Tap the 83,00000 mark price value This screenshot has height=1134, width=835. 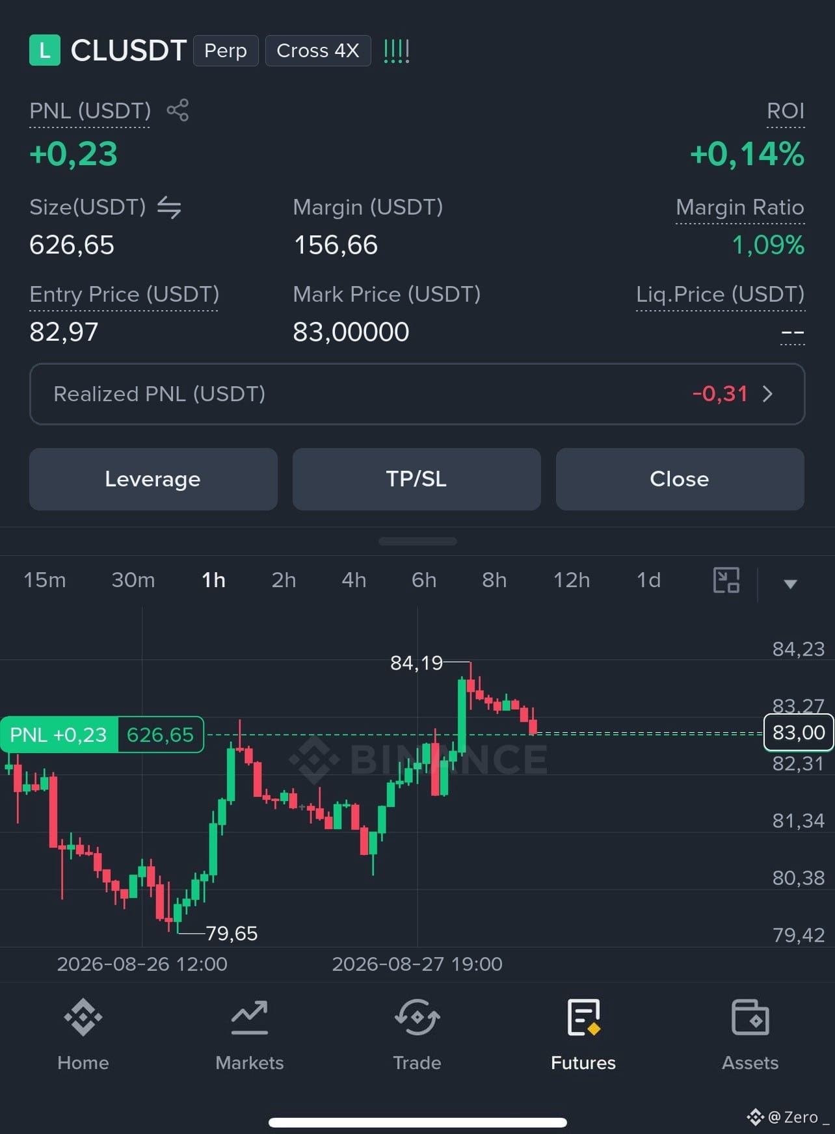click(x=351, y=332)
